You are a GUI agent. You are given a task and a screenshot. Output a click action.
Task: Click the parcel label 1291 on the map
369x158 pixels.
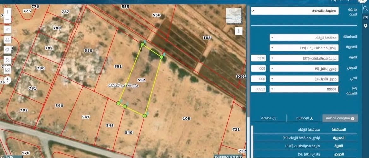tap(241, 77)
